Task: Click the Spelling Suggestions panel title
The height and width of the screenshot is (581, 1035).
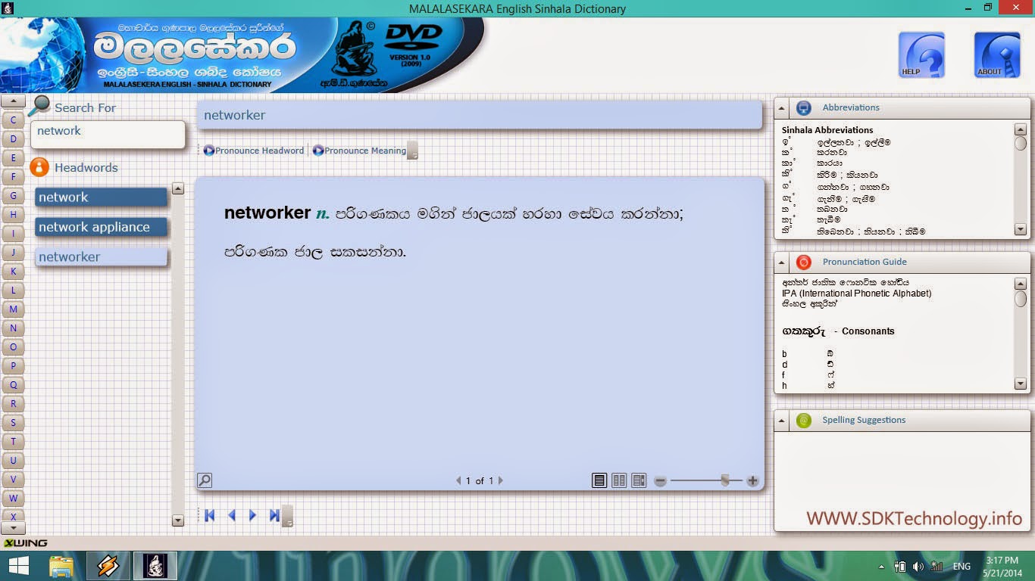Action: click(x=864, y=420)
